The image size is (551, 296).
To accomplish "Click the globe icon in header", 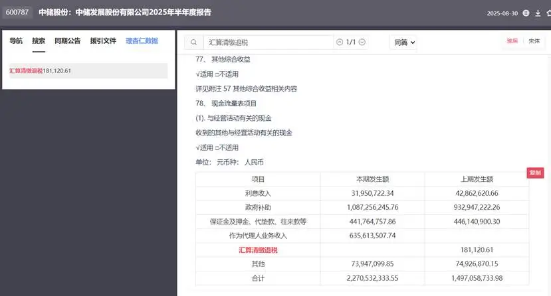I will click(x=526, y=13).
